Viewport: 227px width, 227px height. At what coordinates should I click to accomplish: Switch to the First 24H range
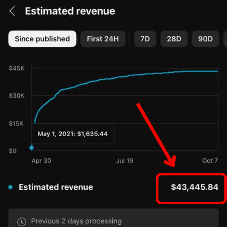(x=103, y=39)
